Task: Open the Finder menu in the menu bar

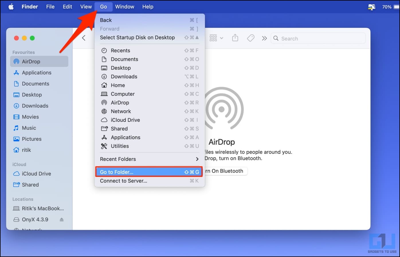Action: [30, 7]
